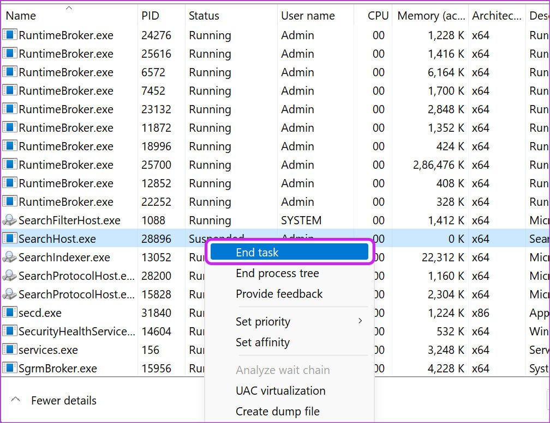Click the SYSTEM user name cell
The height and width of the screenshot is (423, 550).
click(x=301, y=220)
